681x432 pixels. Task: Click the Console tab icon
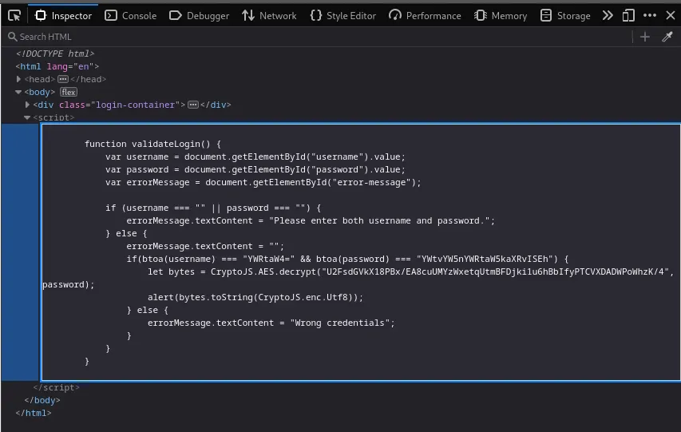point(111,16)
